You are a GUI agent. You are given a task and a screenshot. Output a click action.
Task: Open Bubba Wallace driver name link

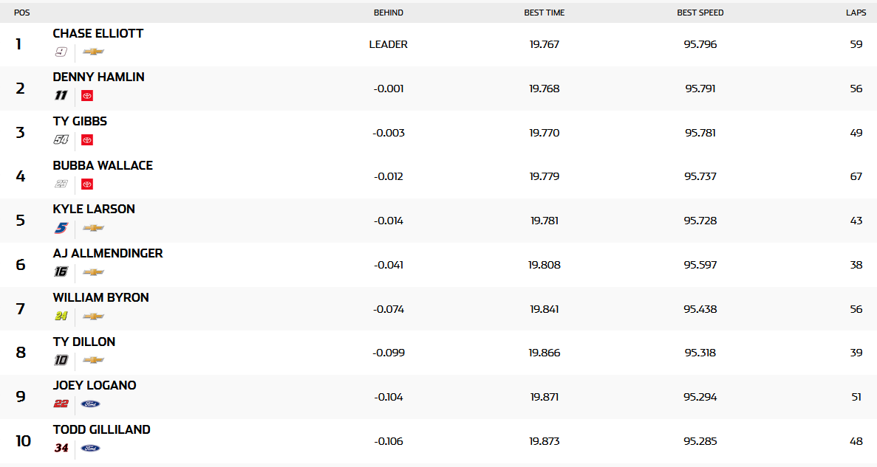pos(103,165)
